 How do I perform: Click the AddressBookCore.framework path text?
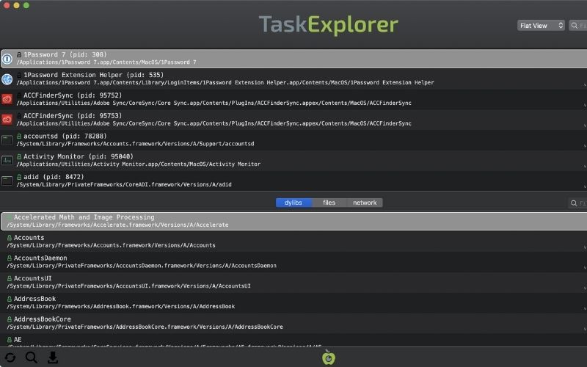[x=145, y=327]
